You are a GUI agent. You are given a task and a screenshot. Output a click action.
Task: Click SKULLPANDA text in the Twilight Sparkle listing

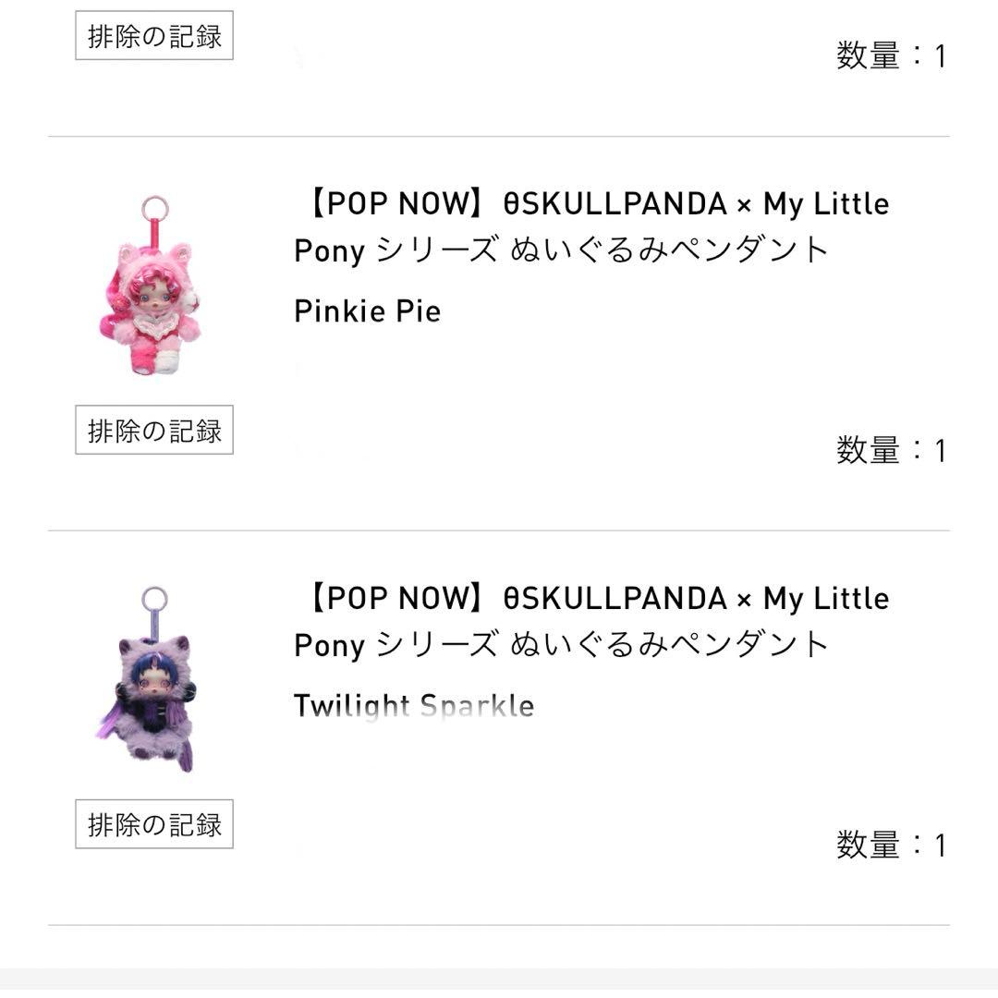coord(624,598)
